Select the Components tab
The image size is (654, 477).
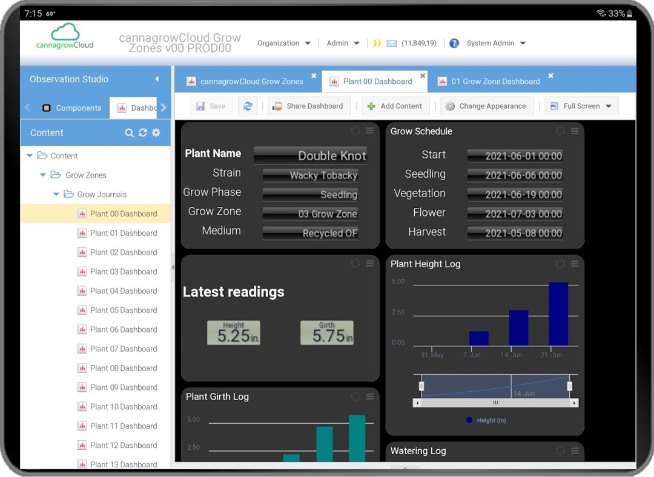pos(71,108)
